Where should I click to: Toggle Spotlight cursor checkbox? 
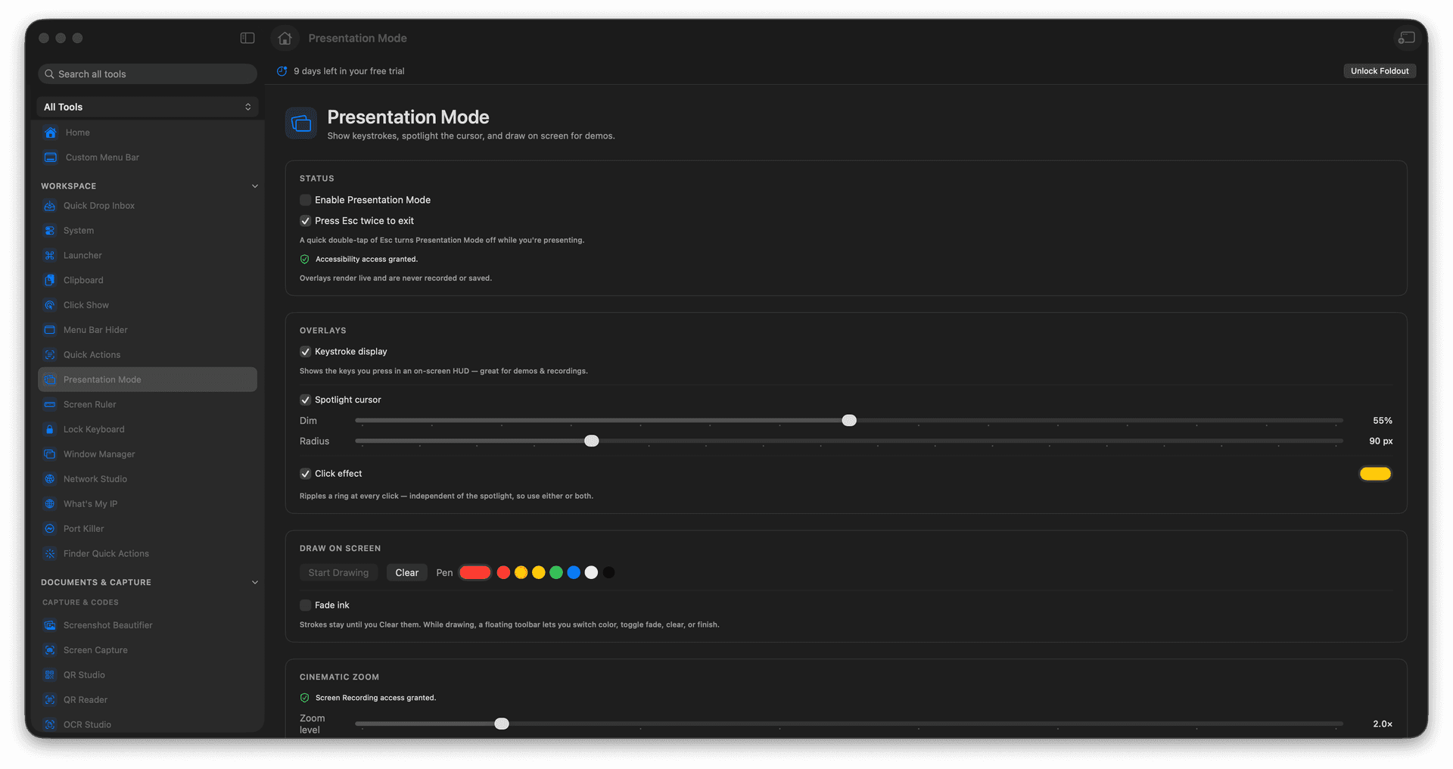pyautogui.click(x=306, y=400)
